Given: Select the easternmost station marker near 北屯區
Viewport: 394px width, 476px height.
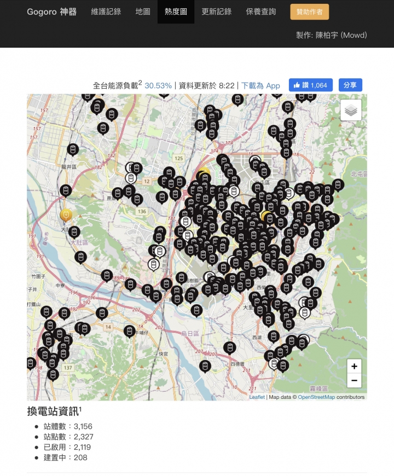Looking at the screenshot, I should (x=338, y=185).
